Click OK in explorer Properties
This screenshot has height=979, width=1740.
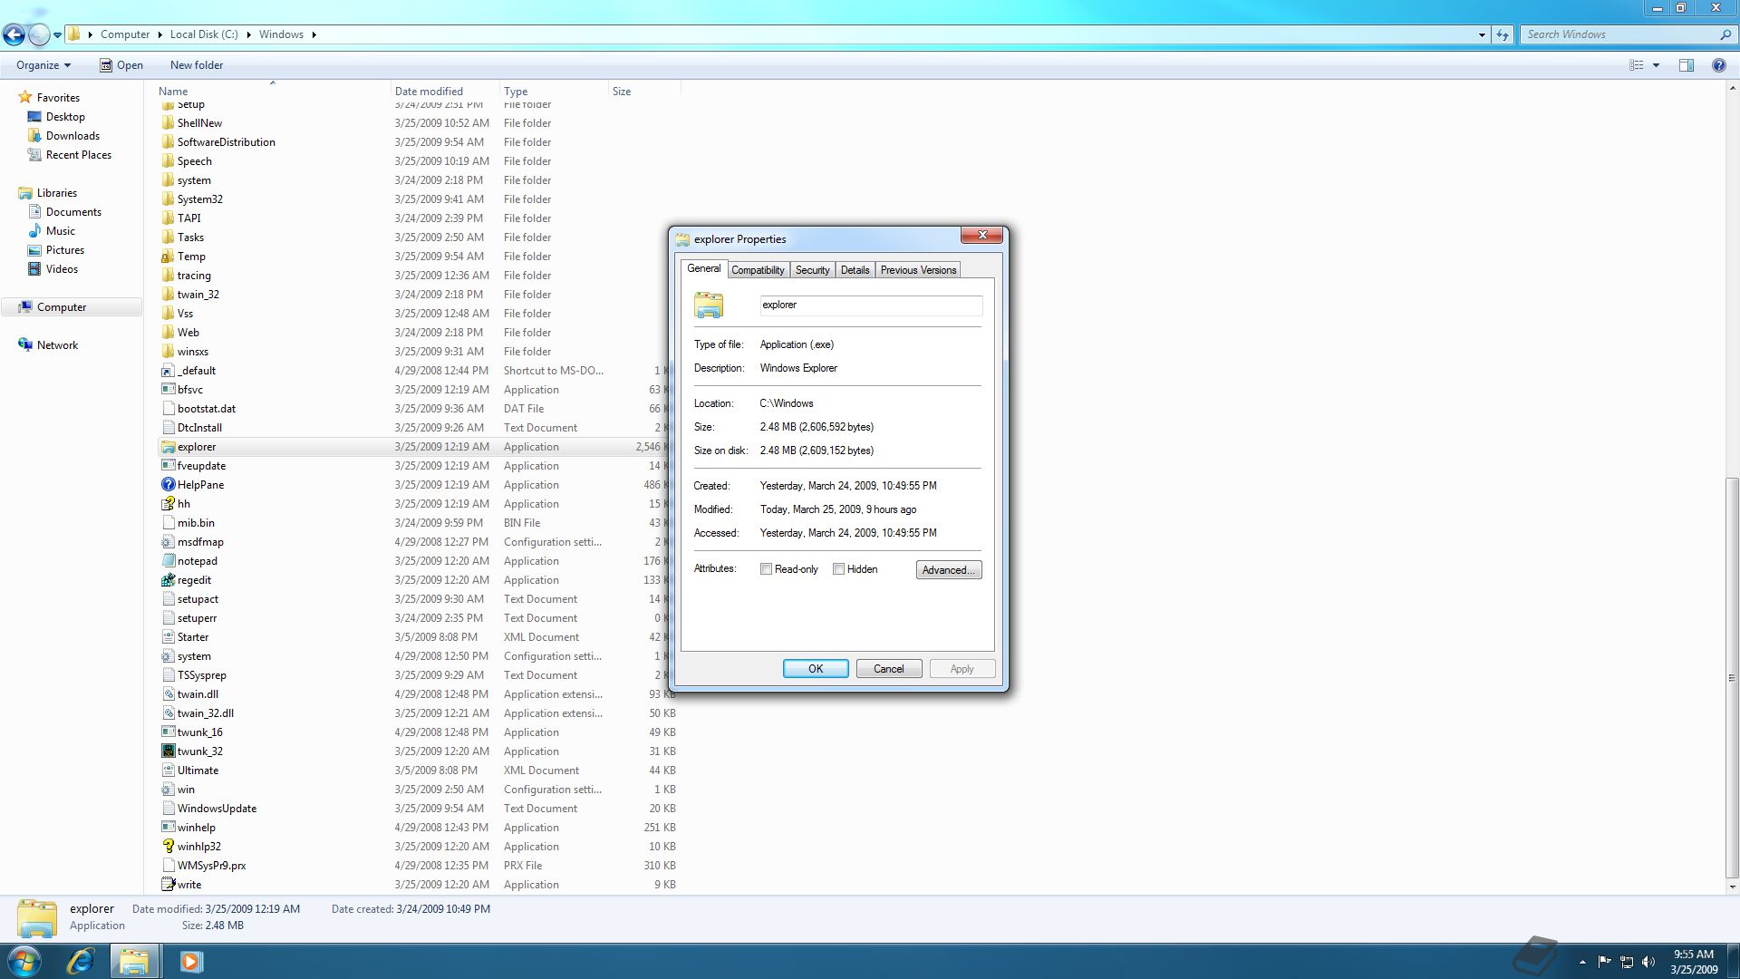[816, 669]
